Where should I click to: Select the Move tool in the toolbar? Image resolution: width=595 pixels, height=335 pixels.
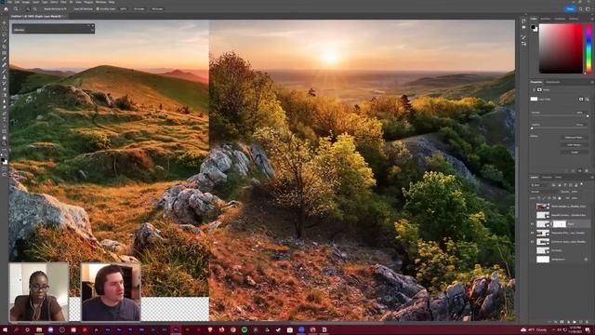pos(4,22)
